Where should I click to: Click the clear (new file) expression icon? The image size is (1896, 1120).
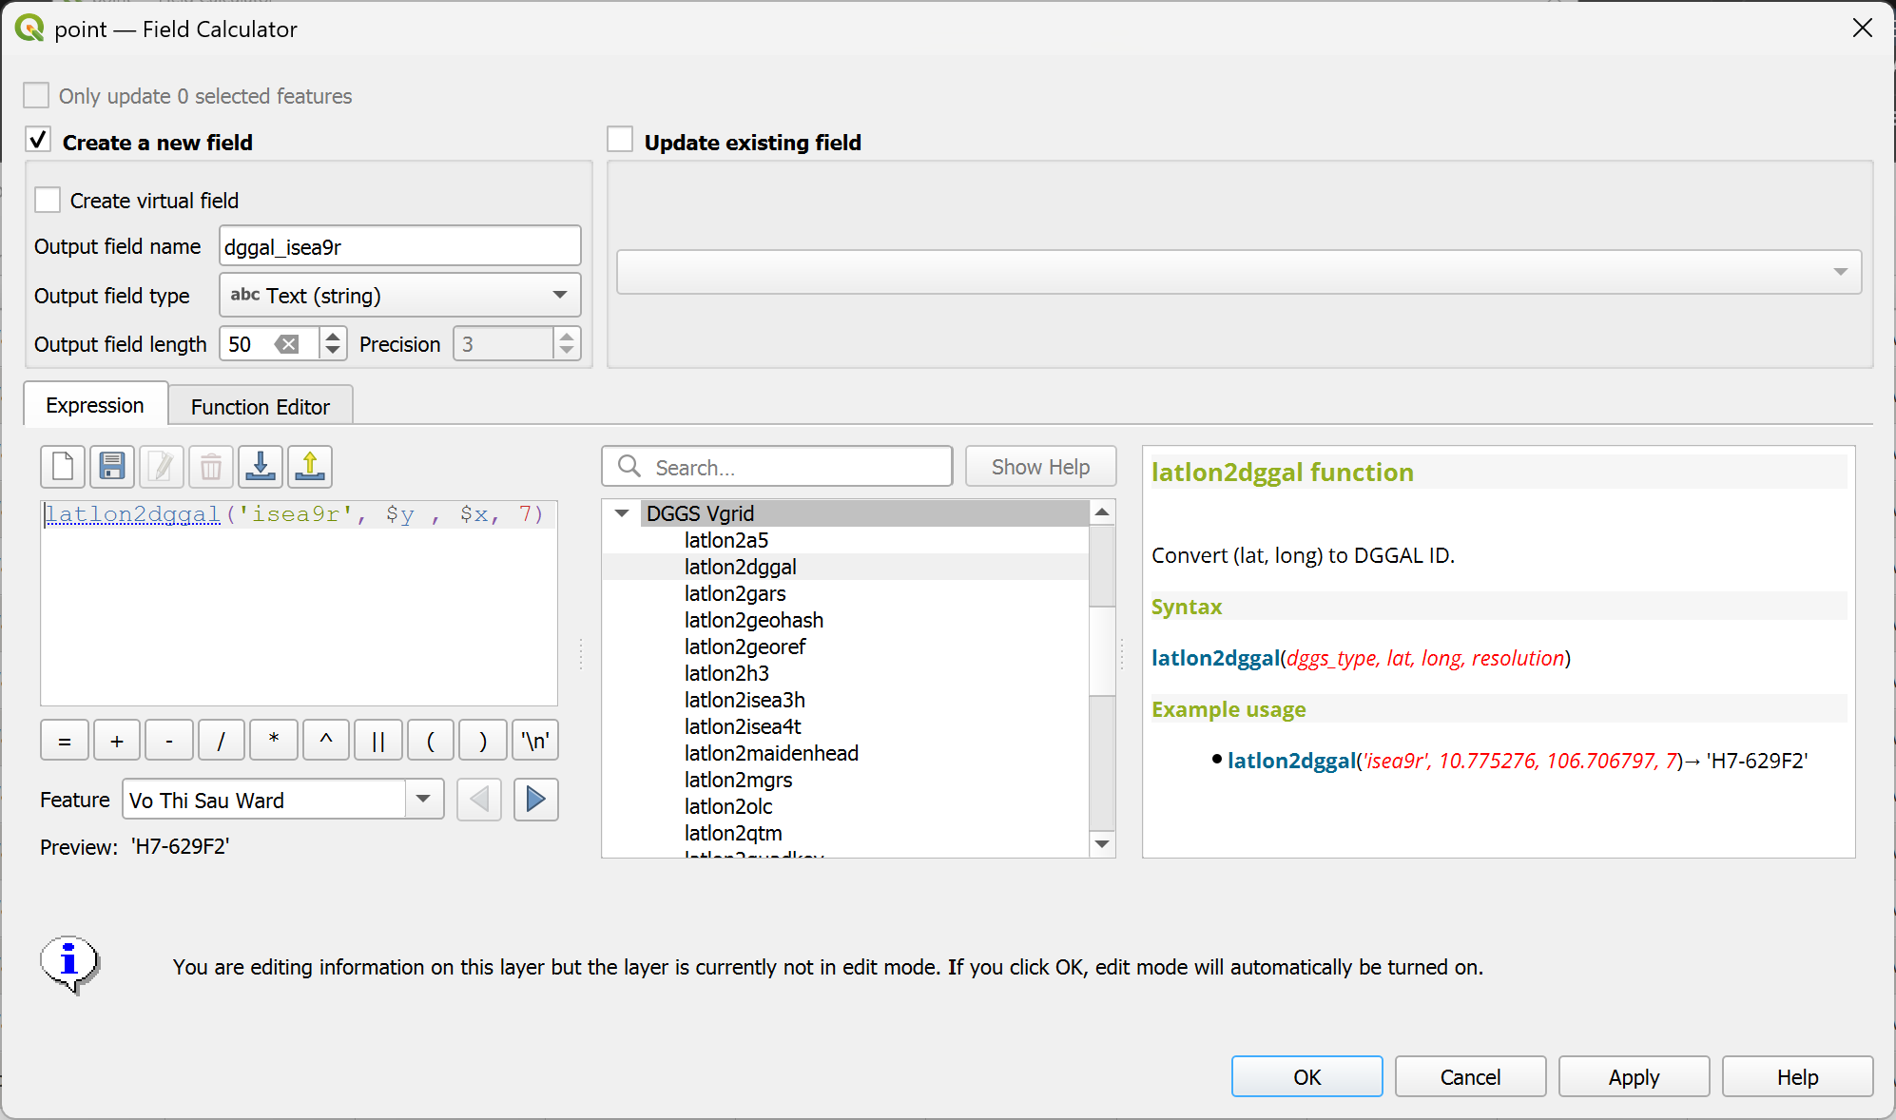63,467
